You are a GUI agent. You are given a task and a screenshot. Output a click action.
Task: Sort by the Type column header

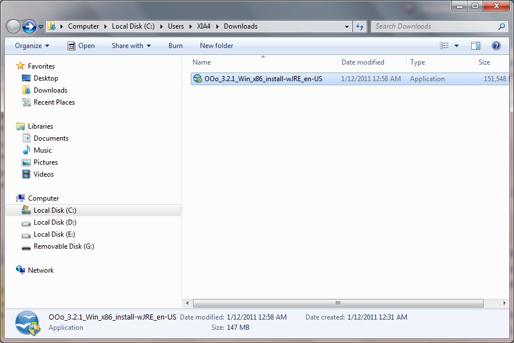pyautogui.click(x=440, y=62)
